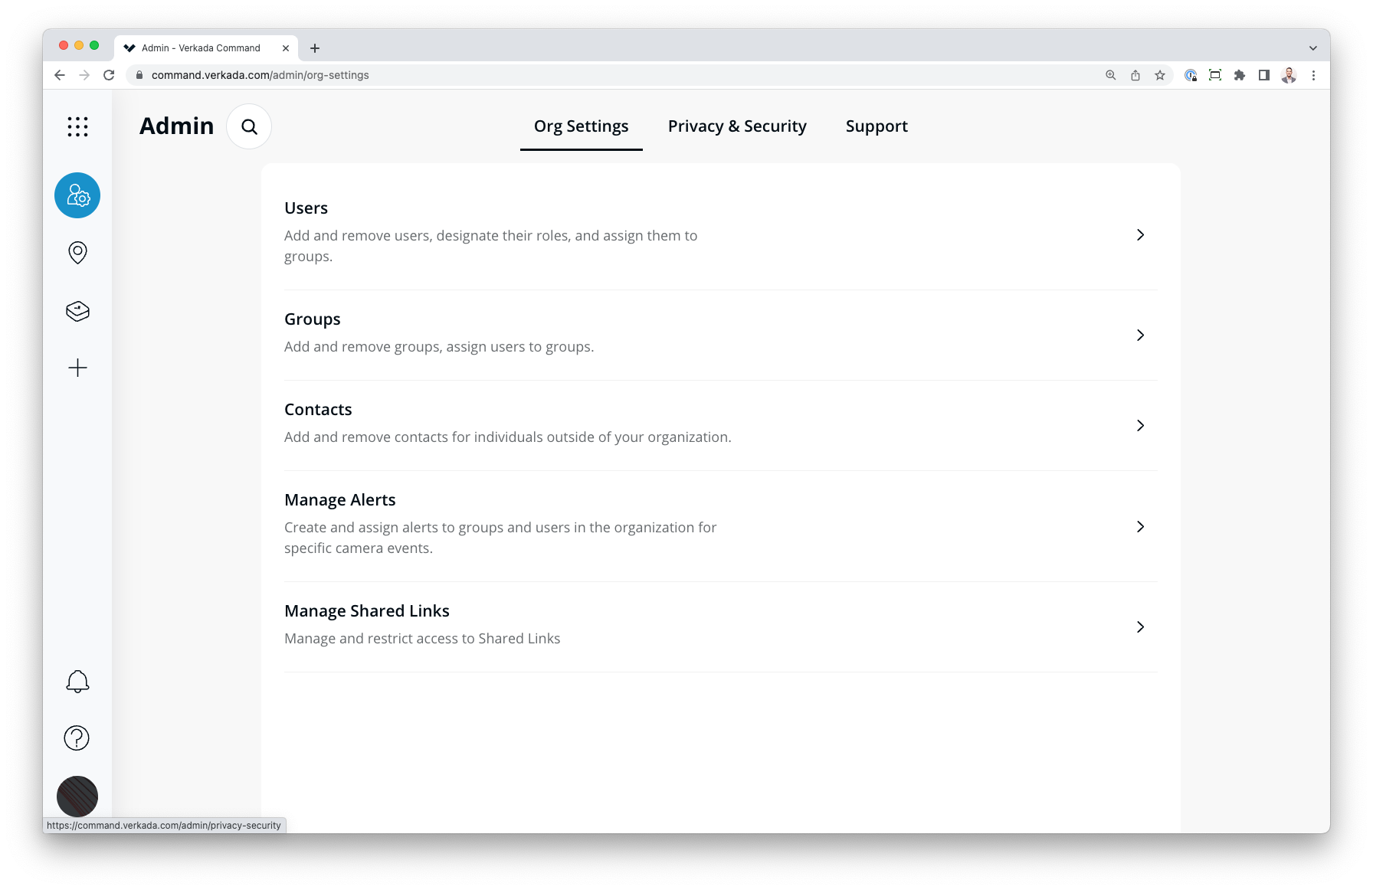This screenshot has height=890, width=1373.
Task: Click the blue shield extension icon
Action: coord(1191,75)
